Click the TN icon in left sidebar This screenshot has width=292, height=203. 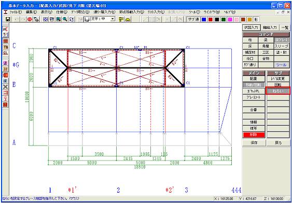coord(5,47)
